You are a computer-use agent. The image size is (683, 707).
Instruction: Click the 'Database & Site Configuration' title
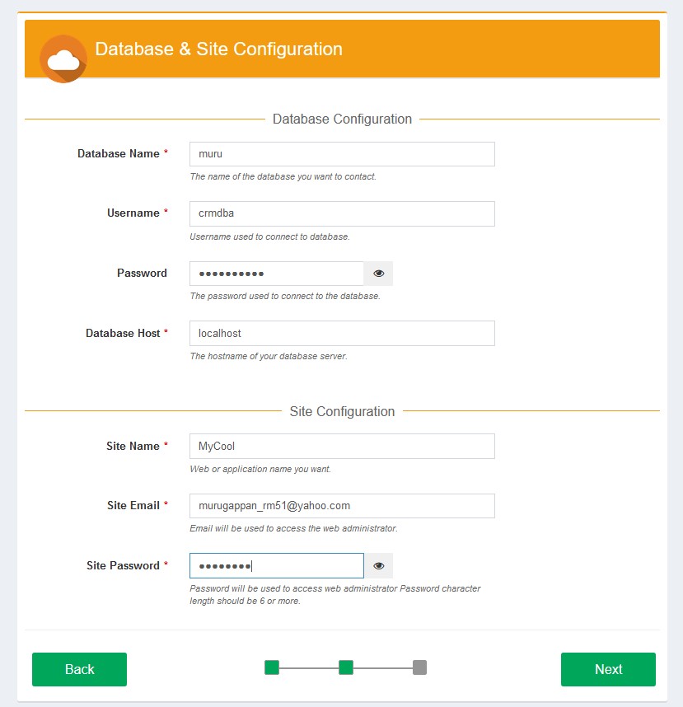218,49
